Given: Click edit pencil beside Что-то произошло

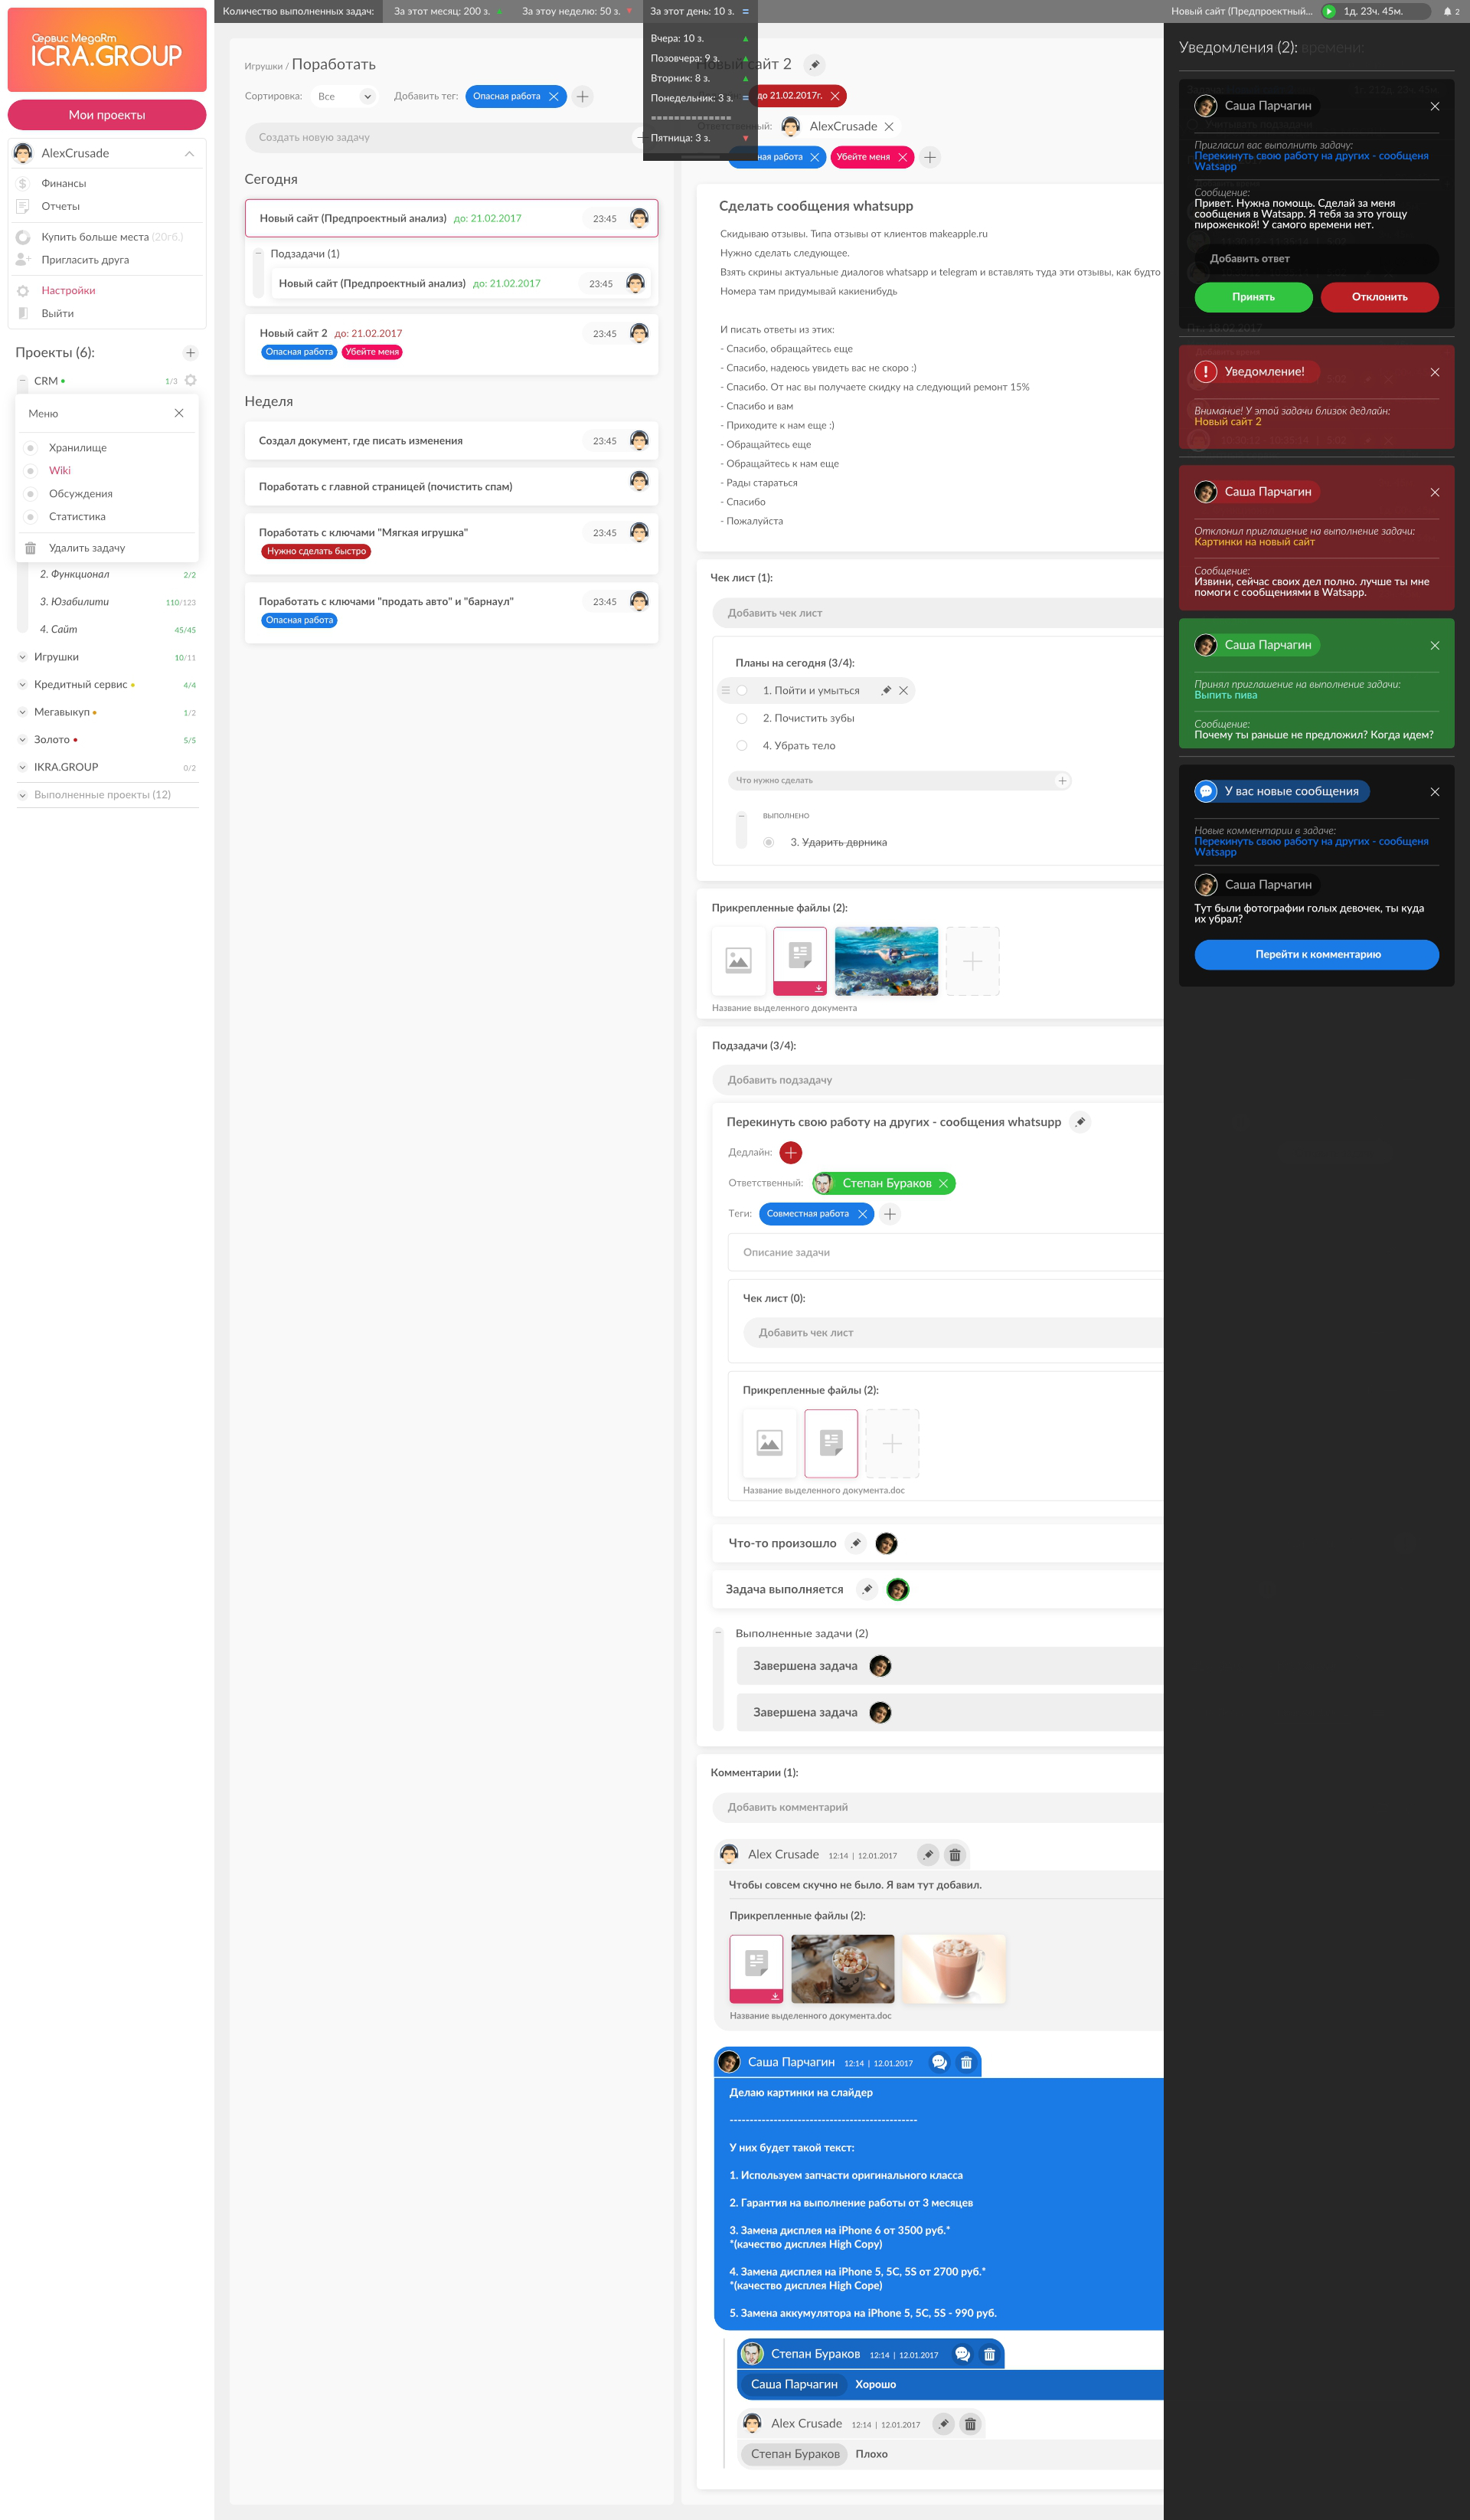Looking at the screenshot, I should tap(855, 1543).
